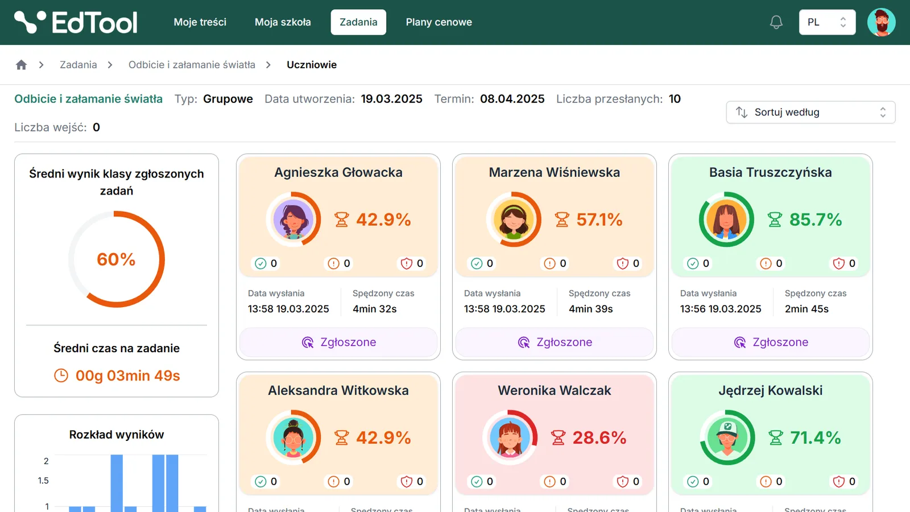Click Zgłoszone button for Basia Truszczyńska
This screenshot has height=512, width=910.
point(771,342)
